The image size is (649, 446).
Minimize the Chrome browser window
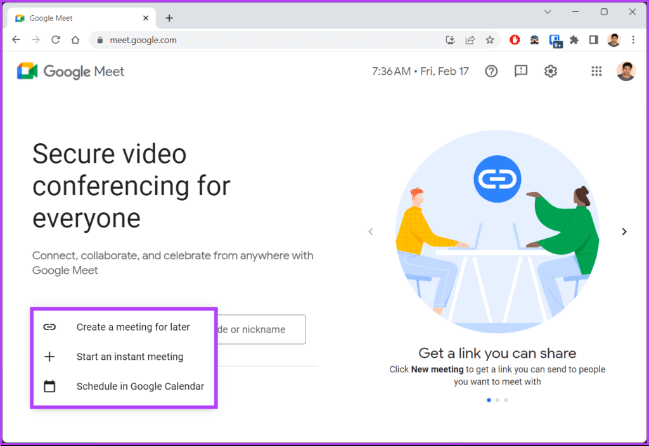click(x=575, y=12)
